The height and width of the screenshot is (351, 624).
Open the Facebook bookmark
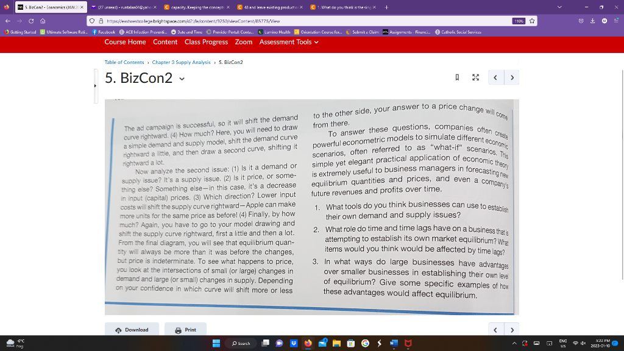pos(104,32)
